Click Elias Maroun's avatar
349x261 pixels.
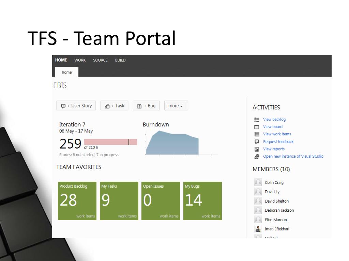[x=258, y=220]
